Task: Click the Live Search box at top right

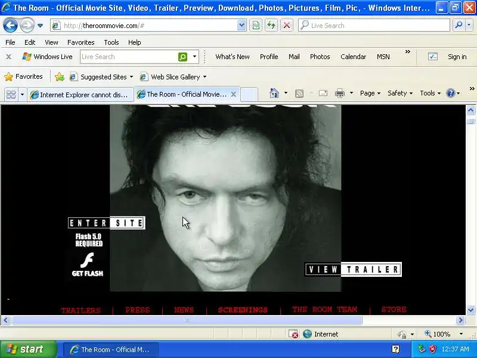Action: 374,26
